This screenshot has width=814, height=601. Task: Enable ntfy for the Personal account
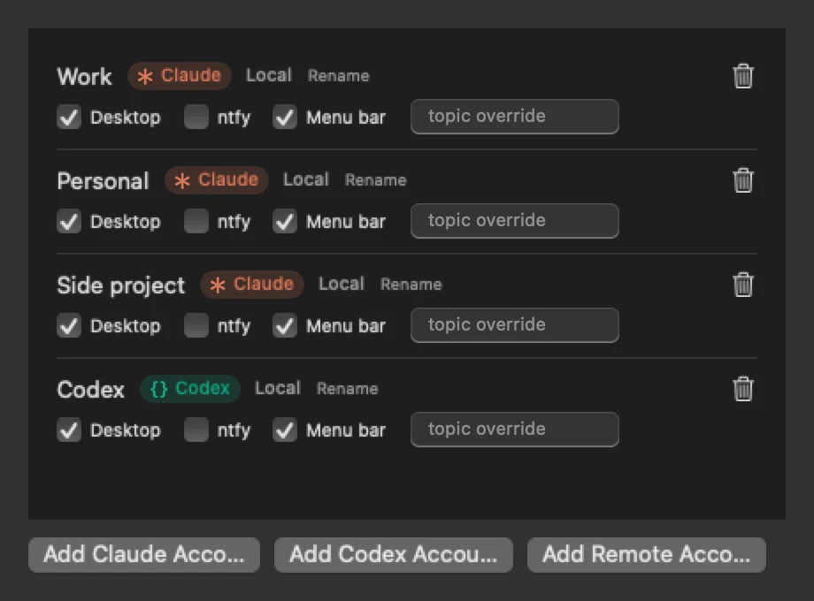click(x=196, y=222)
